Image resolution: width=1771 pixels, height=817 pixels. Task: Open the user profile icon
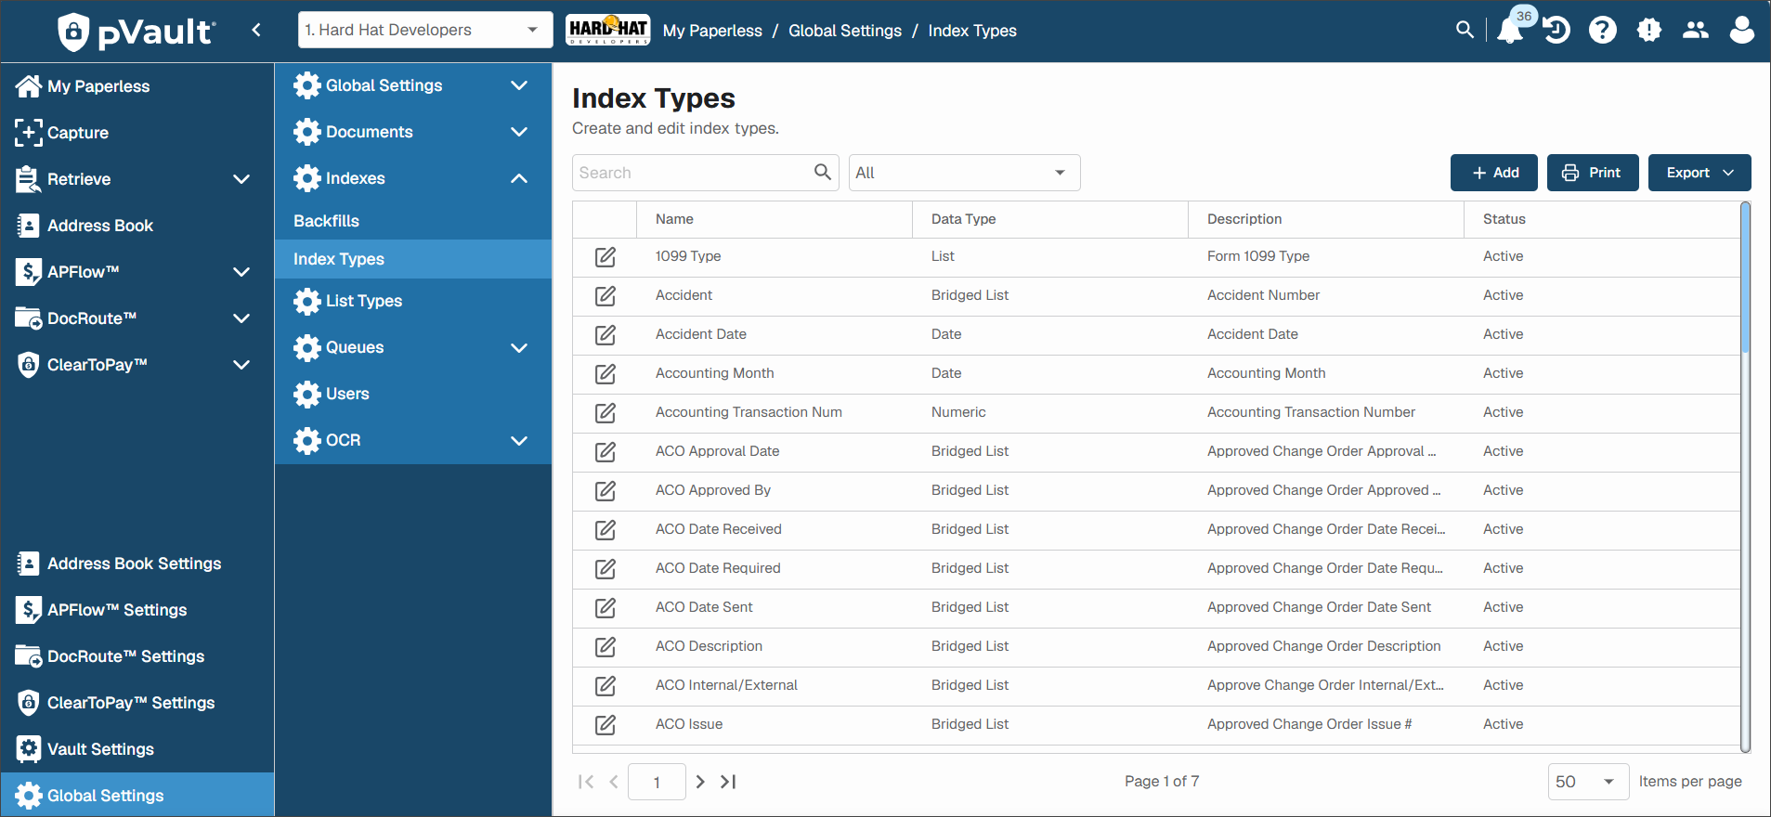coord(1742,31)
